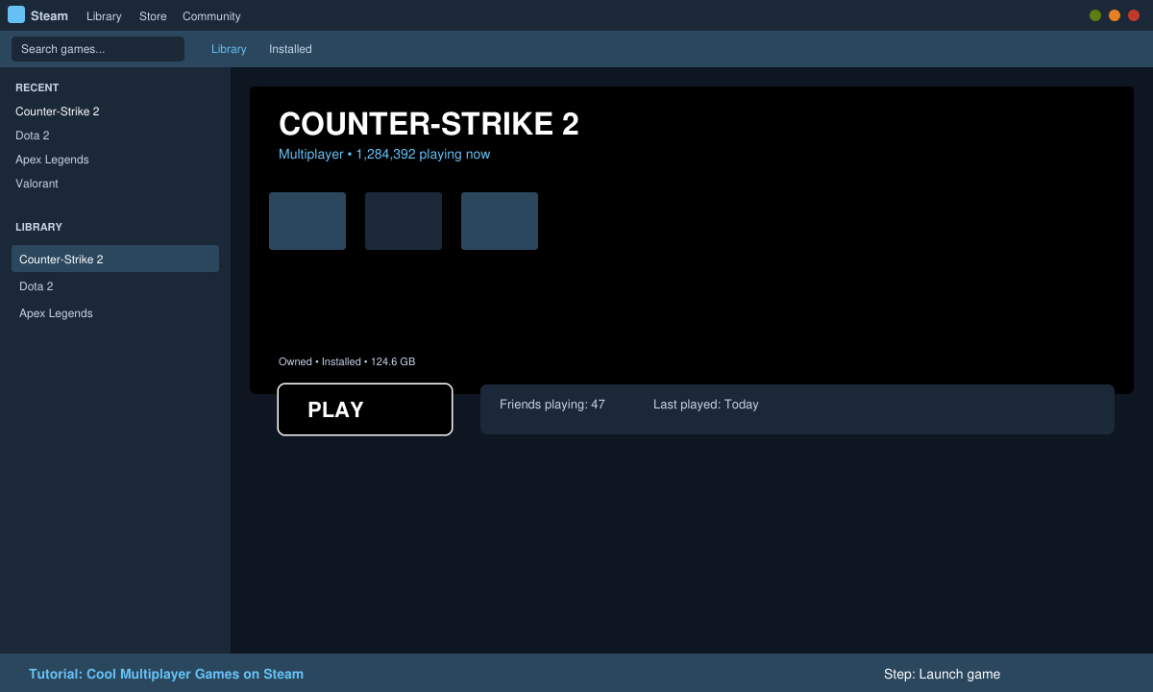The height and width of the screenshot is (692, 1153).
Task: Open the Store menu
Action: coord(153,16)
